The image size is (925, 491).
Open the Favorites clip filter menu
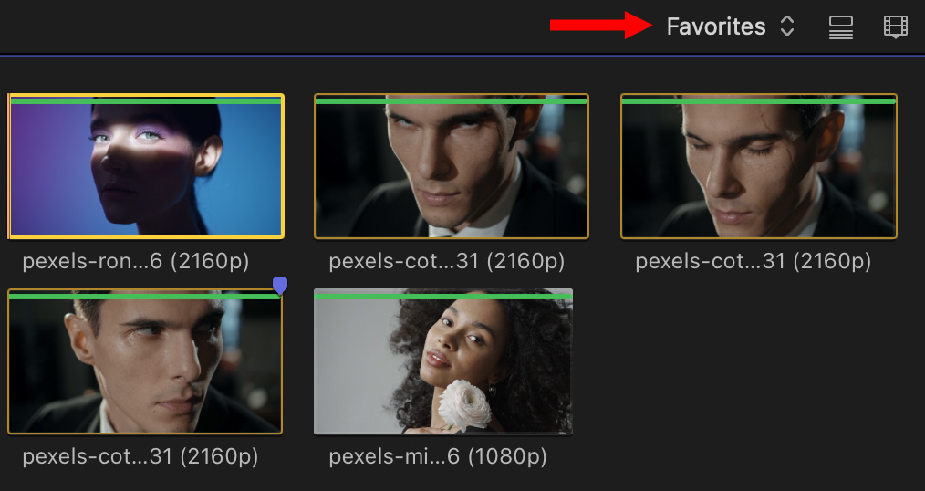pyautogui.click(x=716, y=26)
